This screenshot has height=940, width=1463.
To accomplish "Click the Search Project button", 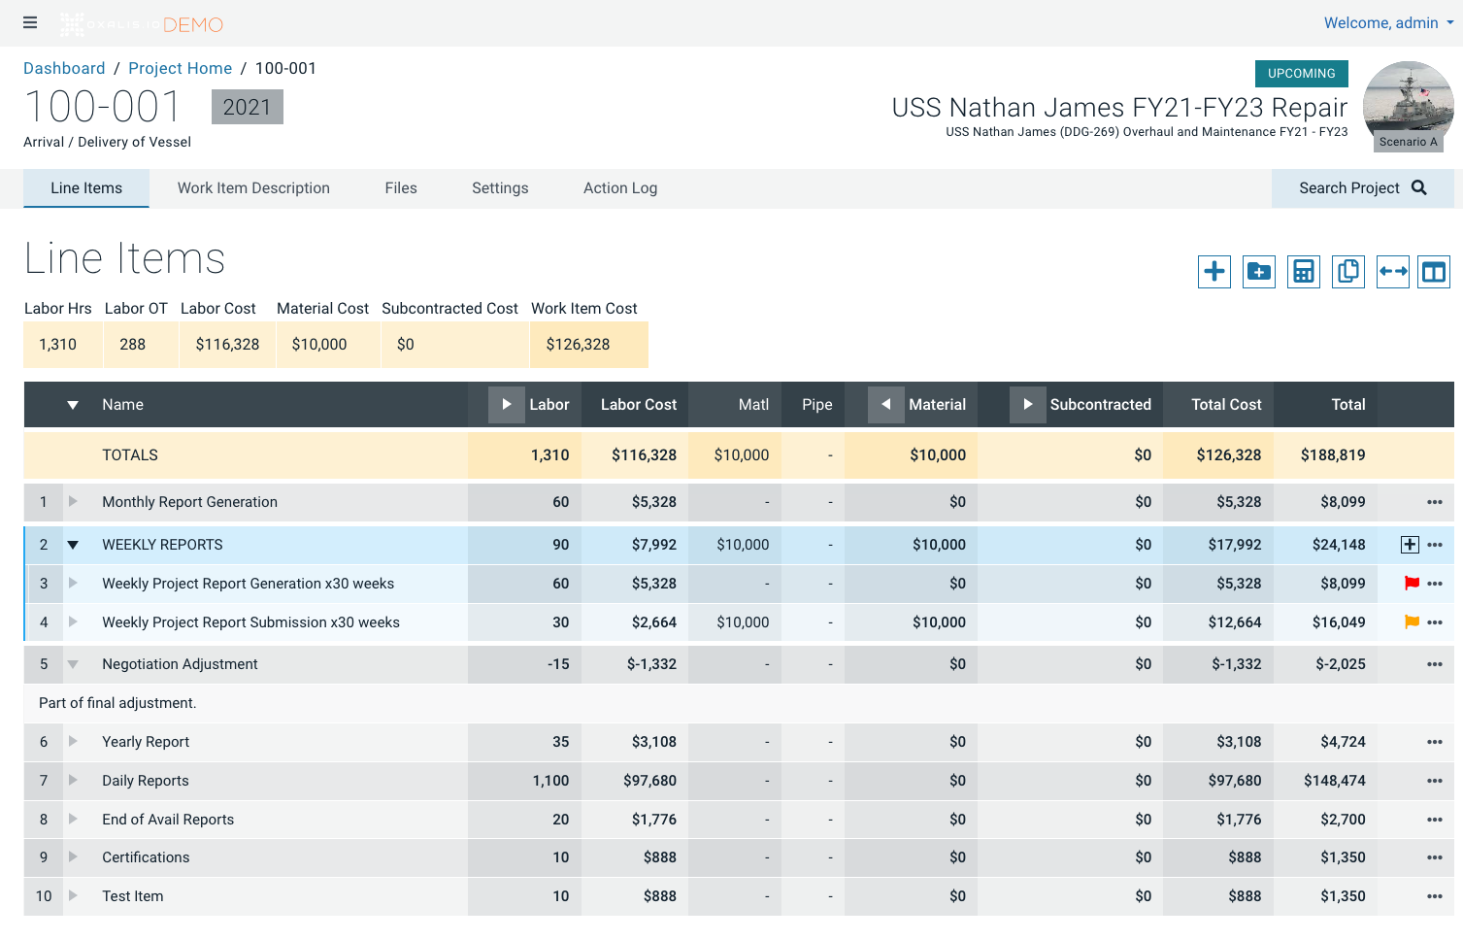I will click(x=1361, y=188).
